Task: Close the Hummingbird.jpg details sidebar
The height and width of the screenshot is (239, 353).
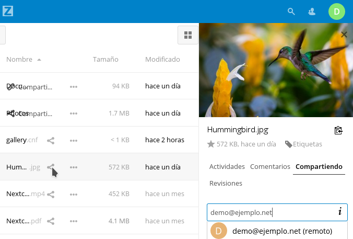Action: pos(344,35)
